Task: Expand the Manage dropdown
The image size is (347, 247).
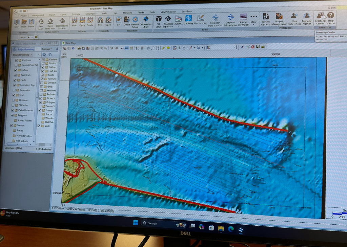Action: 48,49
